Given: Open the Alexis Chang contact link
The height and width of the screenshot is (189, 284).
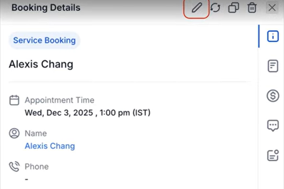Looking at the screenshot, I should [x=50, y=146].
